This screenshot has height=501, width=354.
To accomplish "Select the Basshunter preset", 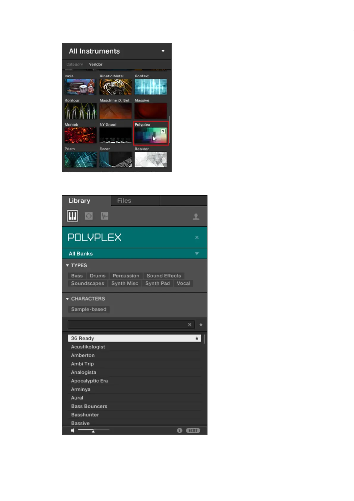I will click(134, 415).
